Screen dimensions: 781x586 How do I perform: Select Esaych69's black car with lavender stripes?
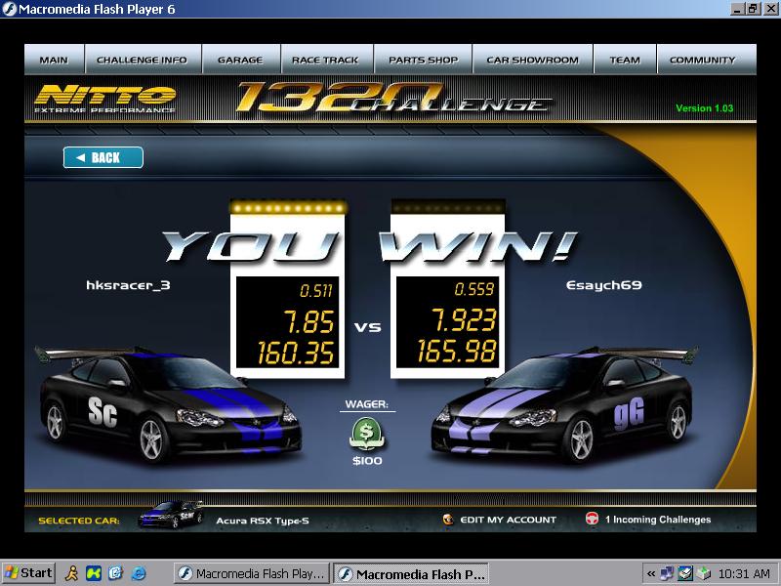pos(564,404)
